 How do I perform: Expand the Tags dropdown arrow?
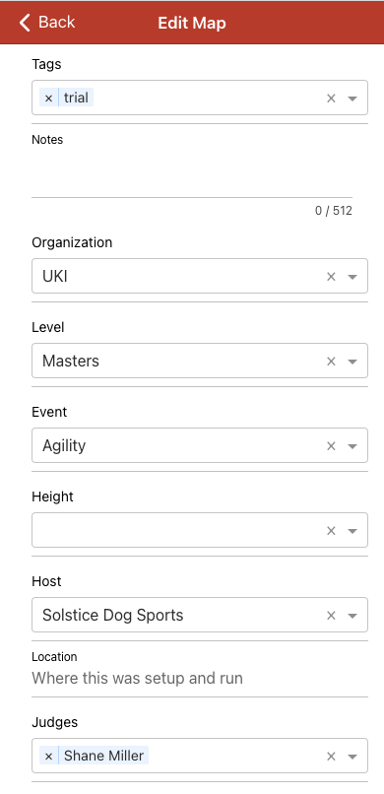pyautogui.click(x=352, y=99)
